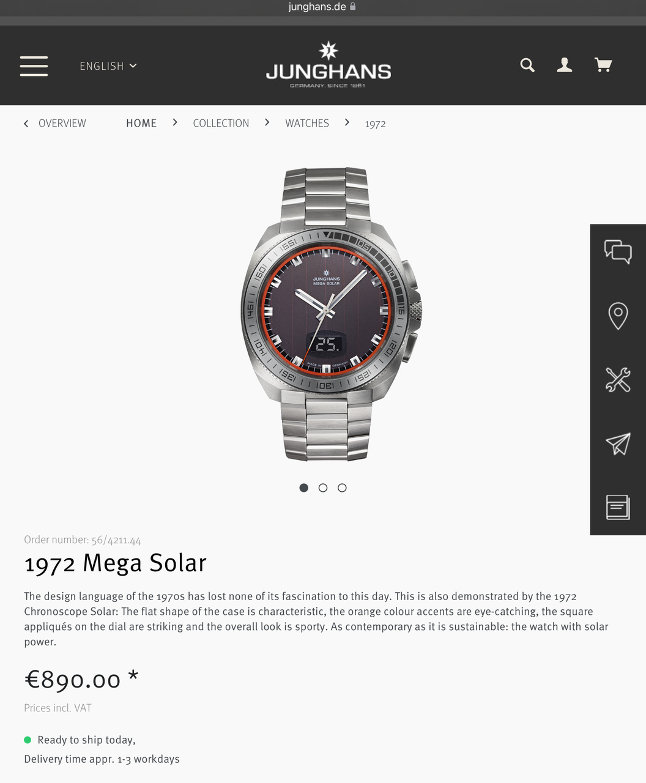The width and height of the screenshot is (646, 783).
Task: Open the catalog document sidebar icon
Action: pos(618,507)
